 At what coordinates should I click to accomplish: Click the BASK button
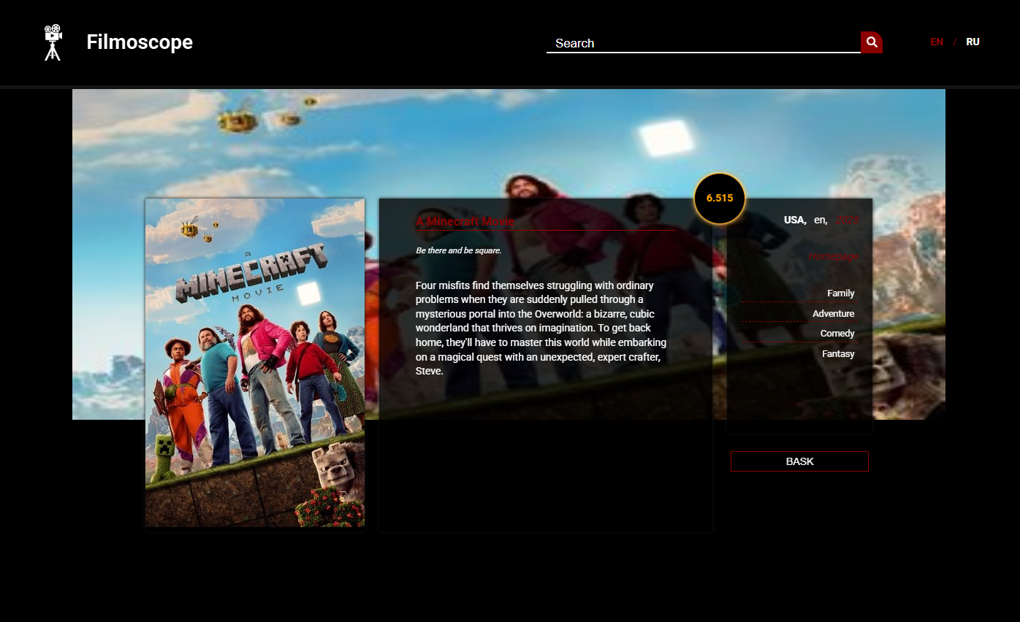[x=799, y=461]
